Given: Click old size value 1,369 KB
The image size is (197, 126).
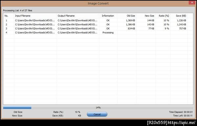Looking at the screenshot, I should coord(130,20).
